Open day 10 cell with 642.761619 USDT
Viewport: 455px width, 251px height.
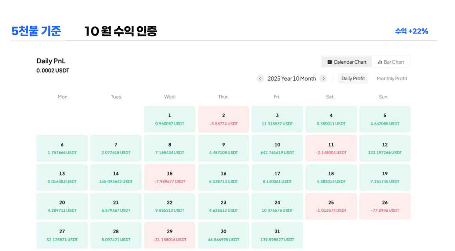pyautogui.click(x=277, y=148)
